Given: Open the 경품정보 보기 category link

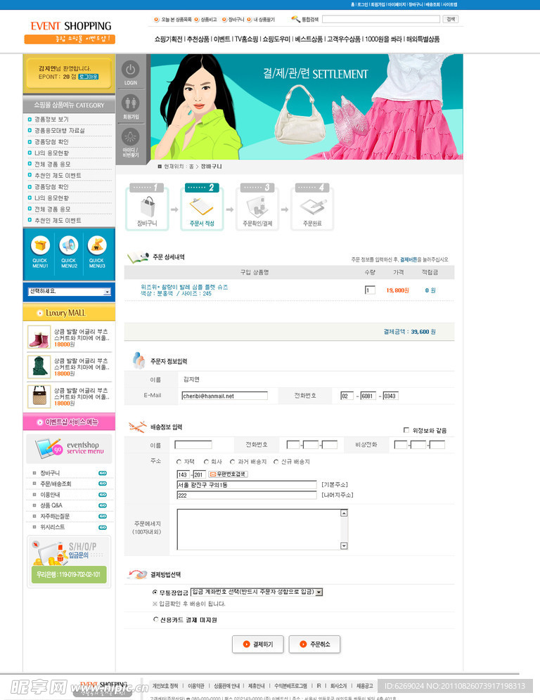Looking at the screenshot, I should point(51,119).
